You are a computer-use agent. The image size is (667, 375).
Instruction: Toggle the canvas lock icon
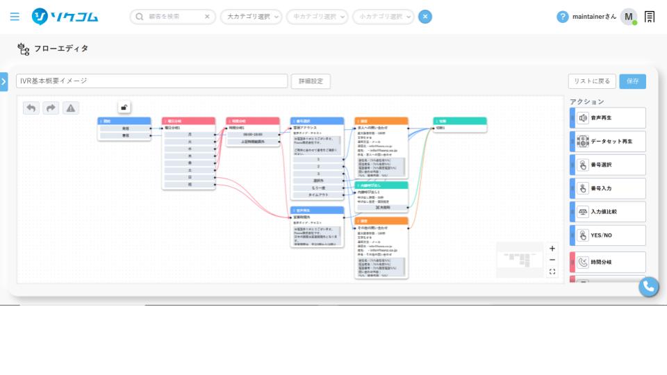[x=124, y=107]
